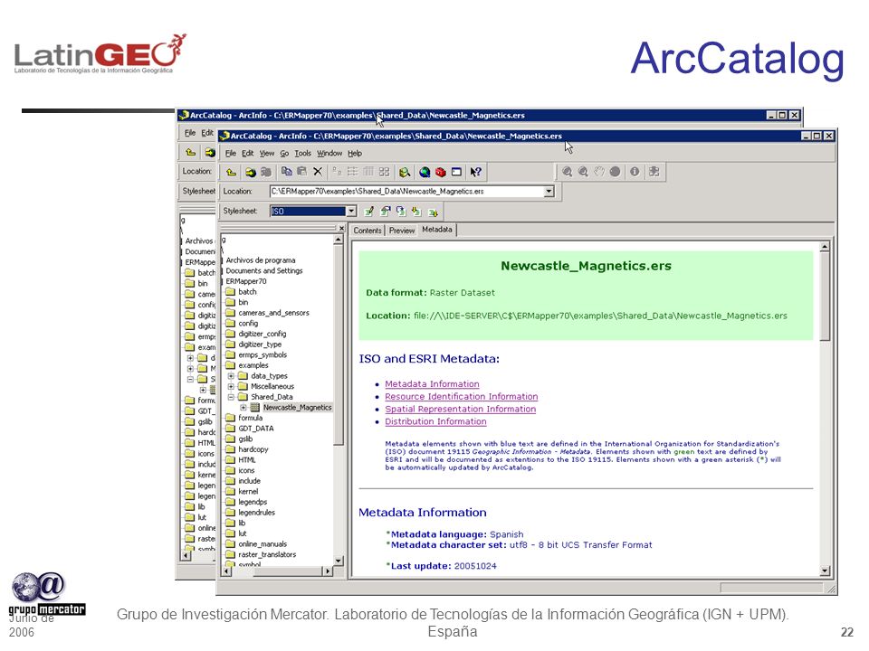Open the View menu
Image resolution: width=869 pixels, height=651 pixels.
point(267,154)
